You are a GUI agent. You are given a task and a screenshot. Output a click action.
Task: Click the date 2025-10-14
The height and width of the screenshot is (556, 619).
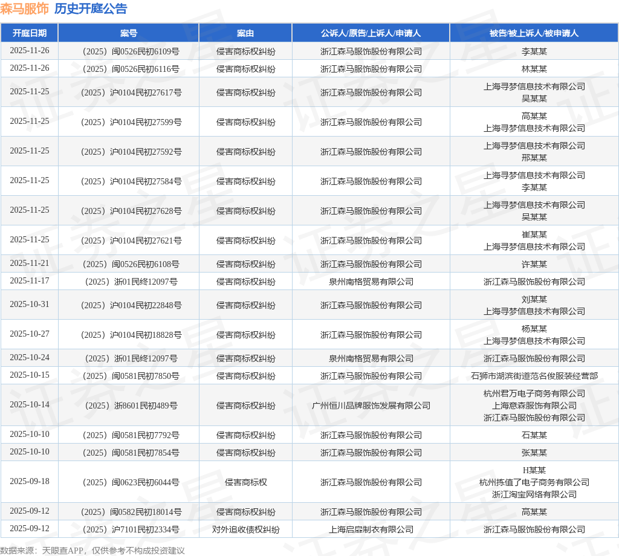click(30, 404)
